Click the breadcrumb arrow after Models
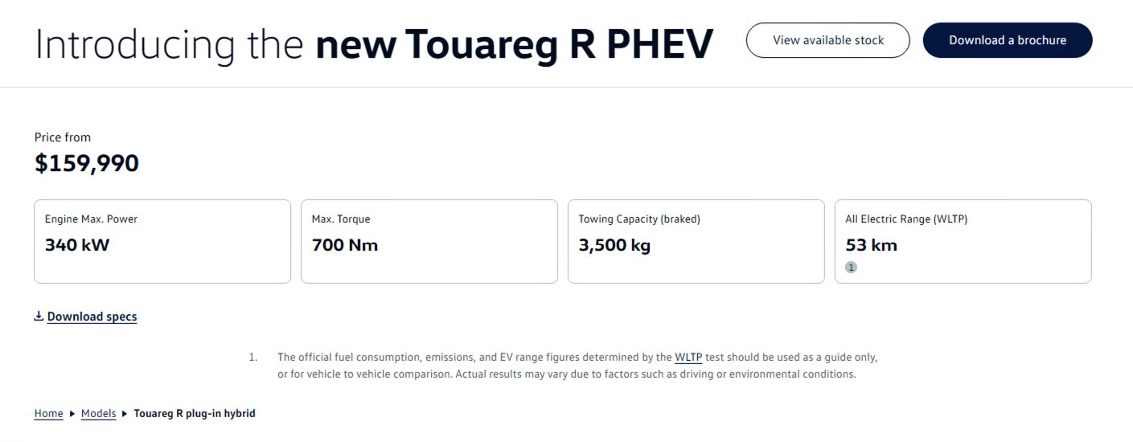1133x442 pixels. tap(125, 414)
